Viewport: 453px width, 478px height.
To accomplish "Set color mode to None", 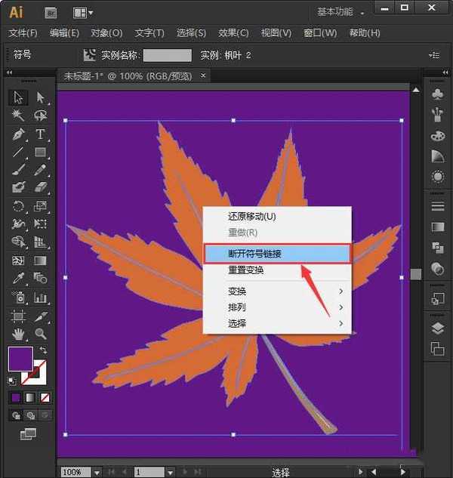I will click(x=45, y=397).
